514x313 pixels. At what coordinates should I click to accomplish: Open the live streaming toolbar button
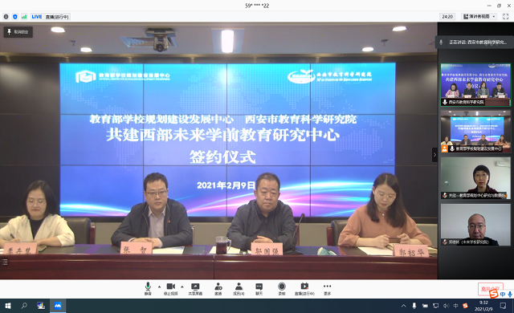click(304, 289)
